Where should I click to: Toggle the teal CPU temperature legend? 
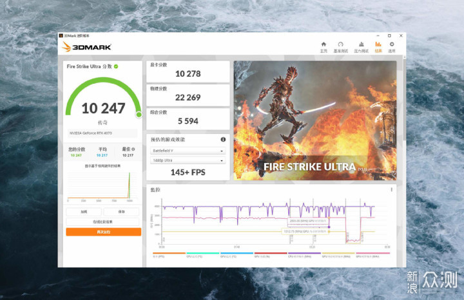click(x=203, y=255)
